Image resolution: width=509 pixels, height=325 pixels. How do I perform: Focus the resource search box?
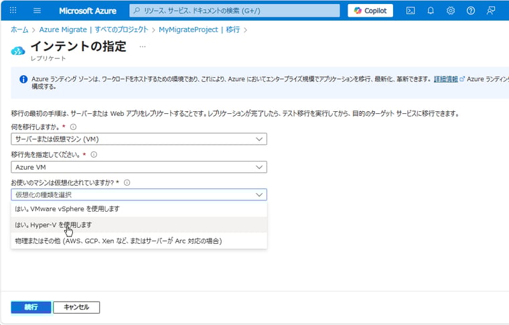point(234,11)
